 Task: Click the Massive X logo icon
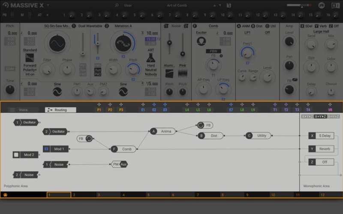(6, 5)
